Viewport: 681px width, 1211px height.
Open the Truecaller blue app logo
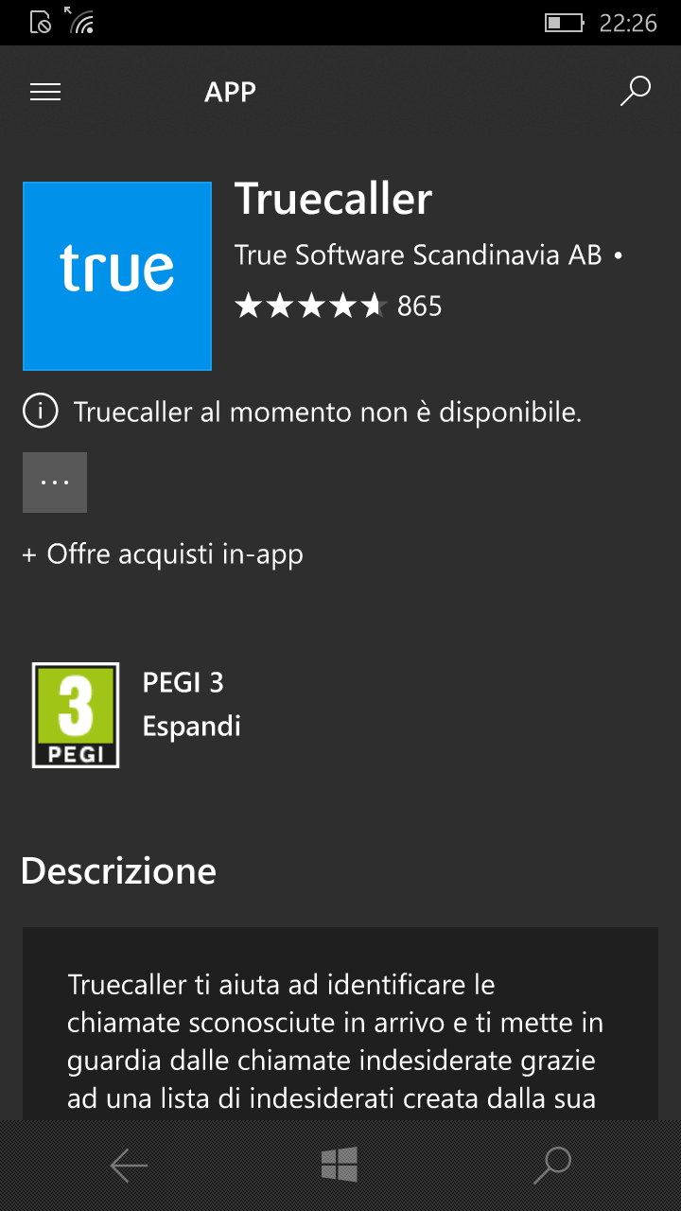[117, 275]
